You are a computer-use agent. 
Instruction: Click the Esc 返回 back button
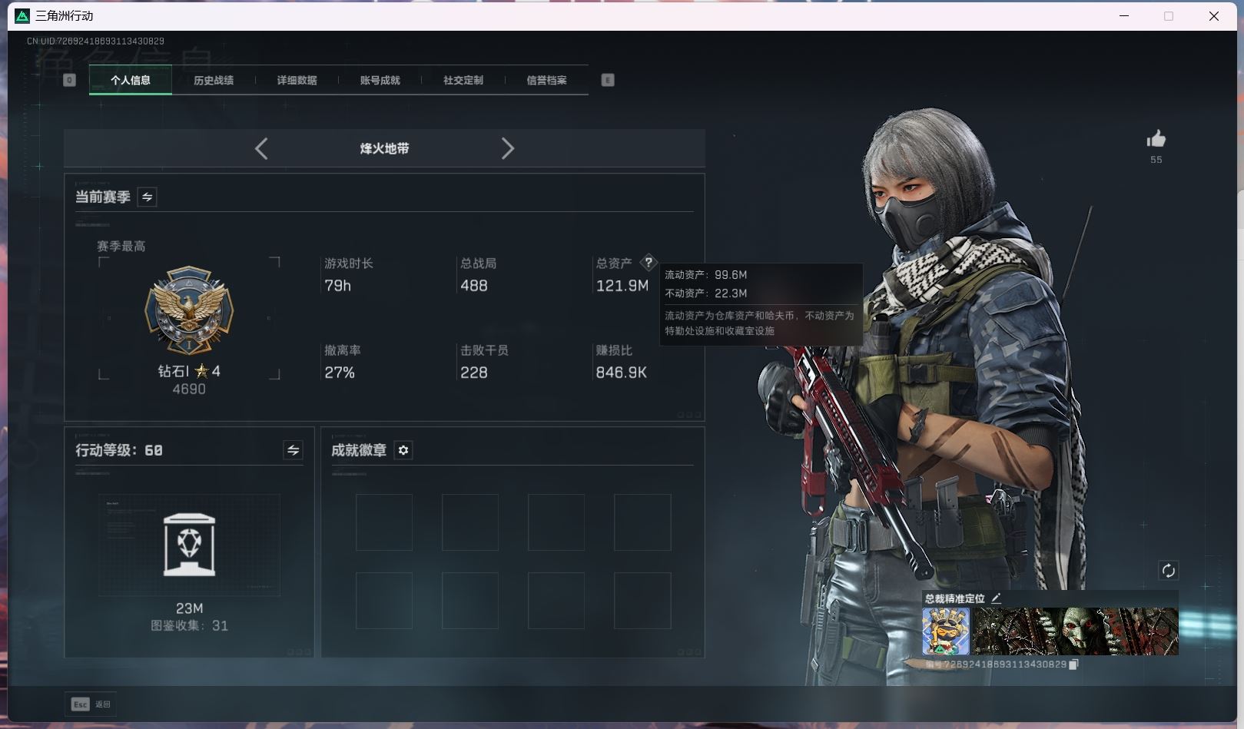tap(91, 704)
